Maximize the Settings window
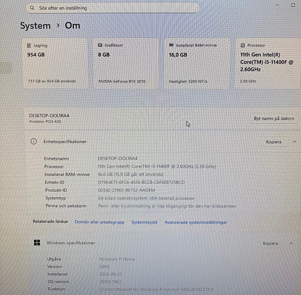 pyautogui.click(x=293, y=5)
